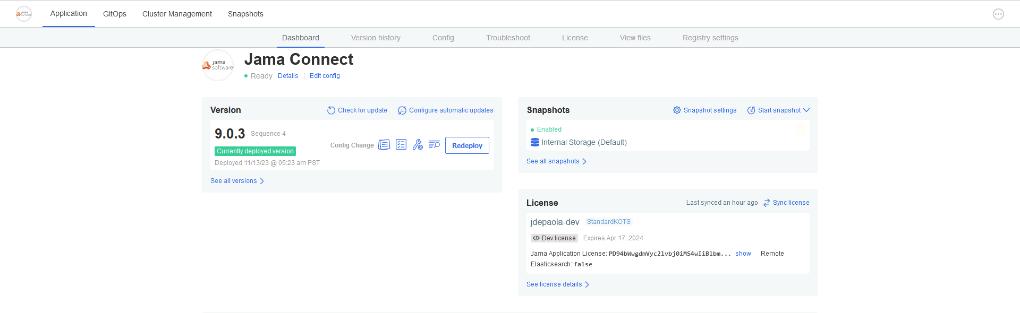
Task: Click the Deployed 11/13/23 timestamp
Action: point(267,163)
